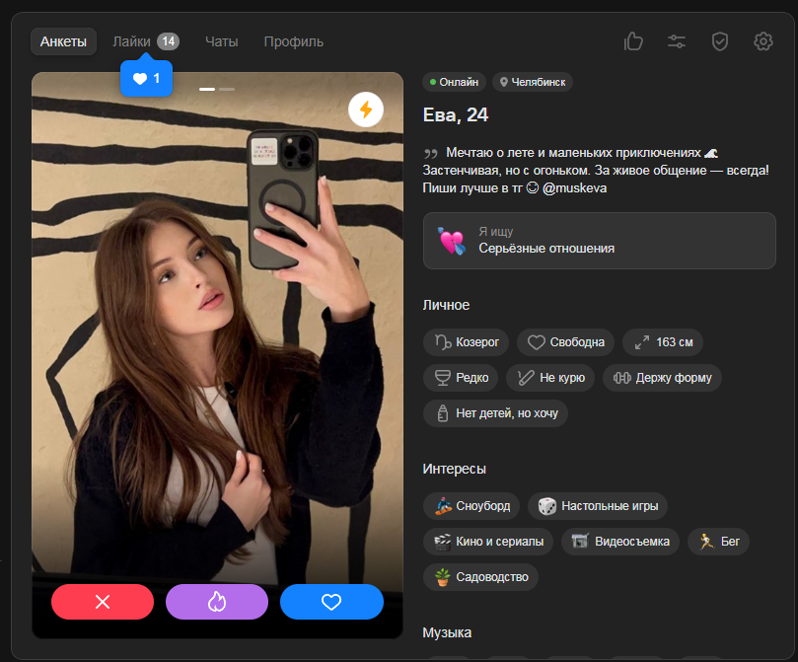
Task: Like profile with blue heart button
Action: [331, 602]
